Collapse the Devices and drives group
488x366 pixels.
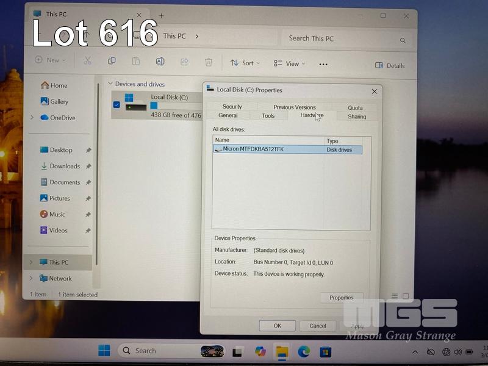pos(110,84)
